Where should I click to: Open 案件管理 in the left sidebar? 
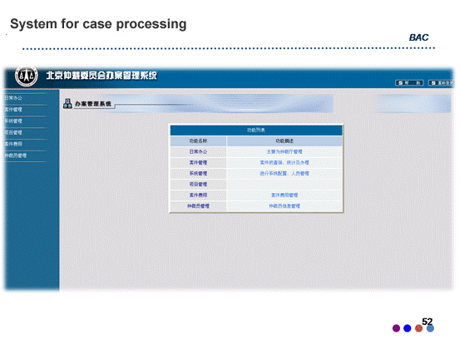(13, 110)
